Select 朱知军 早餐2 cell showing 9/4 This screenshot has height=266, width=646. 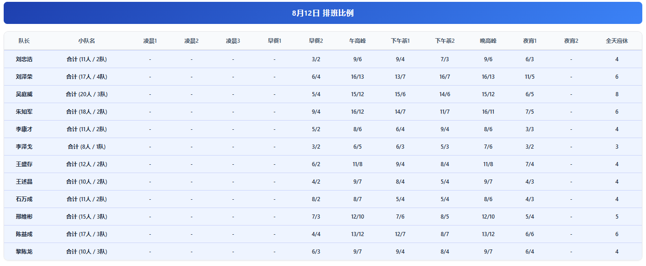point(316,112)
